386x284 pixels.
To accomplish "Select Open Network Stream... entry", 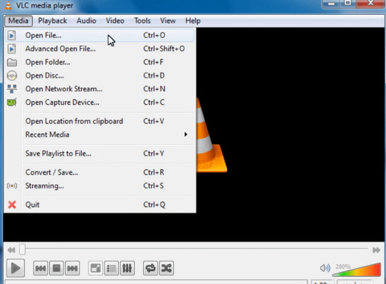I will tap(100, 89).
